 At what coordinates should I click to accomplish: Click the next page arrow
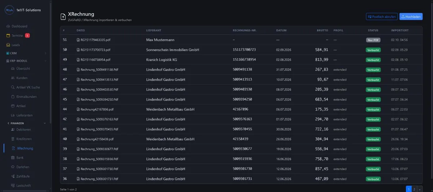(x=419, y=189)
